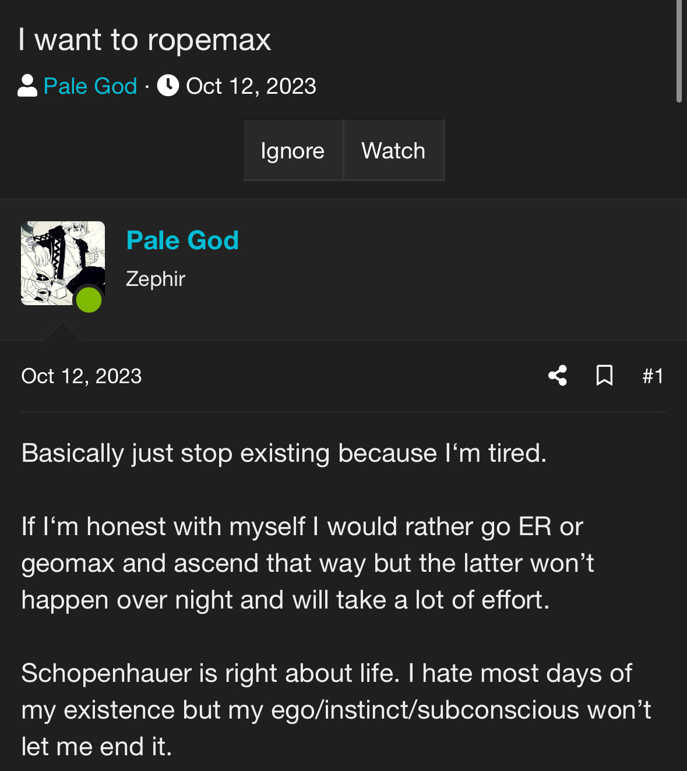Click the paragraph starting with "If I'm honest"
Viewport: 687px width, 771px height.
pos(307,563)
